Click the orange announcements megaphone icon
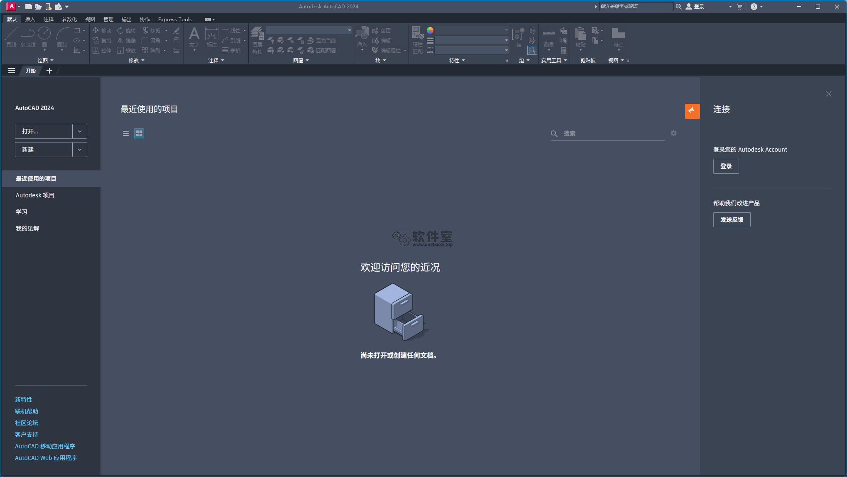Image resolution: width=847 pixels, height=477 pixels. point(692,111)
